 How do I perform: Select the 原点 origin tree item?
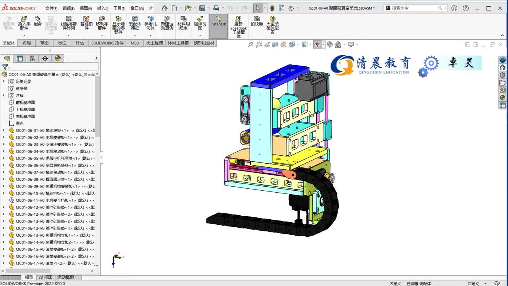pos(19,124)
